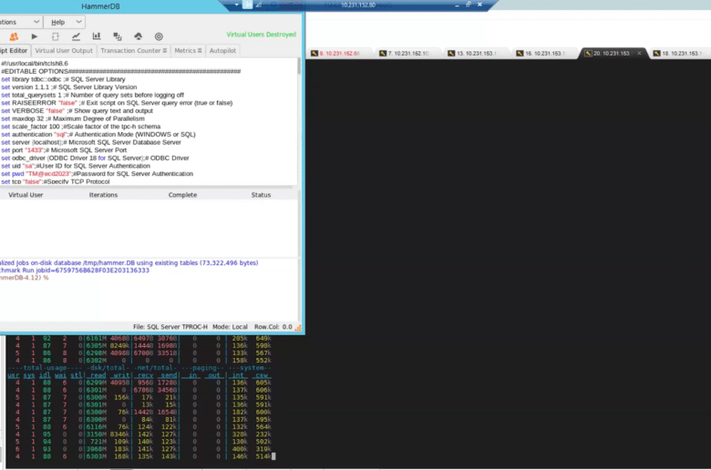Click the 'set port "1433"' script line

click(x=64, y=150)
